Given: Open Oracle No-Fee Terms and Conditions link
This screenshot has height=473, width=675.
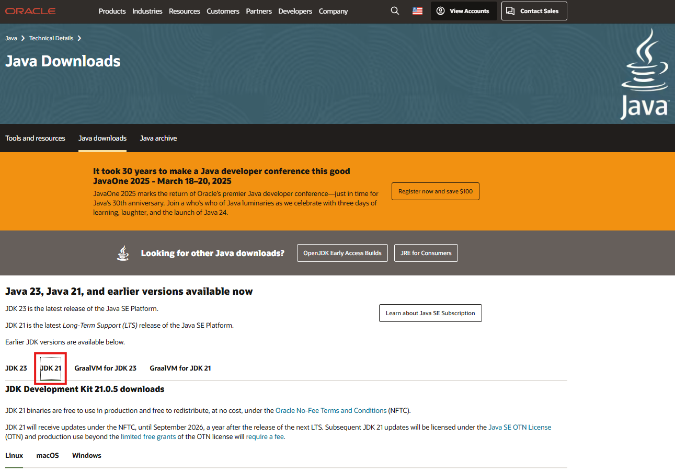Looking at the screenshot, I should tap(331, 411).
